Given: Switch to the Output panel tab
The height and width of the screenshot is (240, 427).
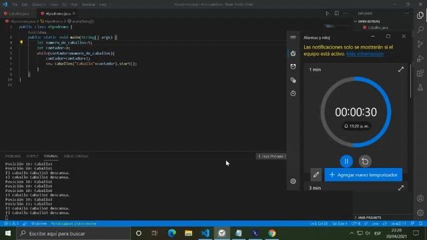Looking at the screenshot, I should point(32,156).
